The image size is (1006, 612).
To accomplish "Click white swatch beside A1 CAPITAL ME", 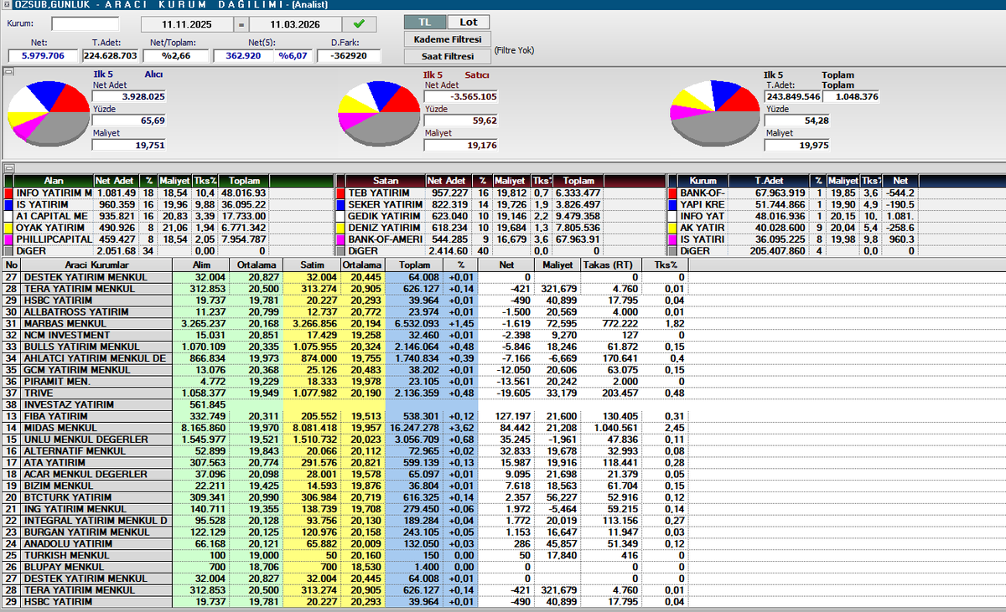I will tap(9, 216).
